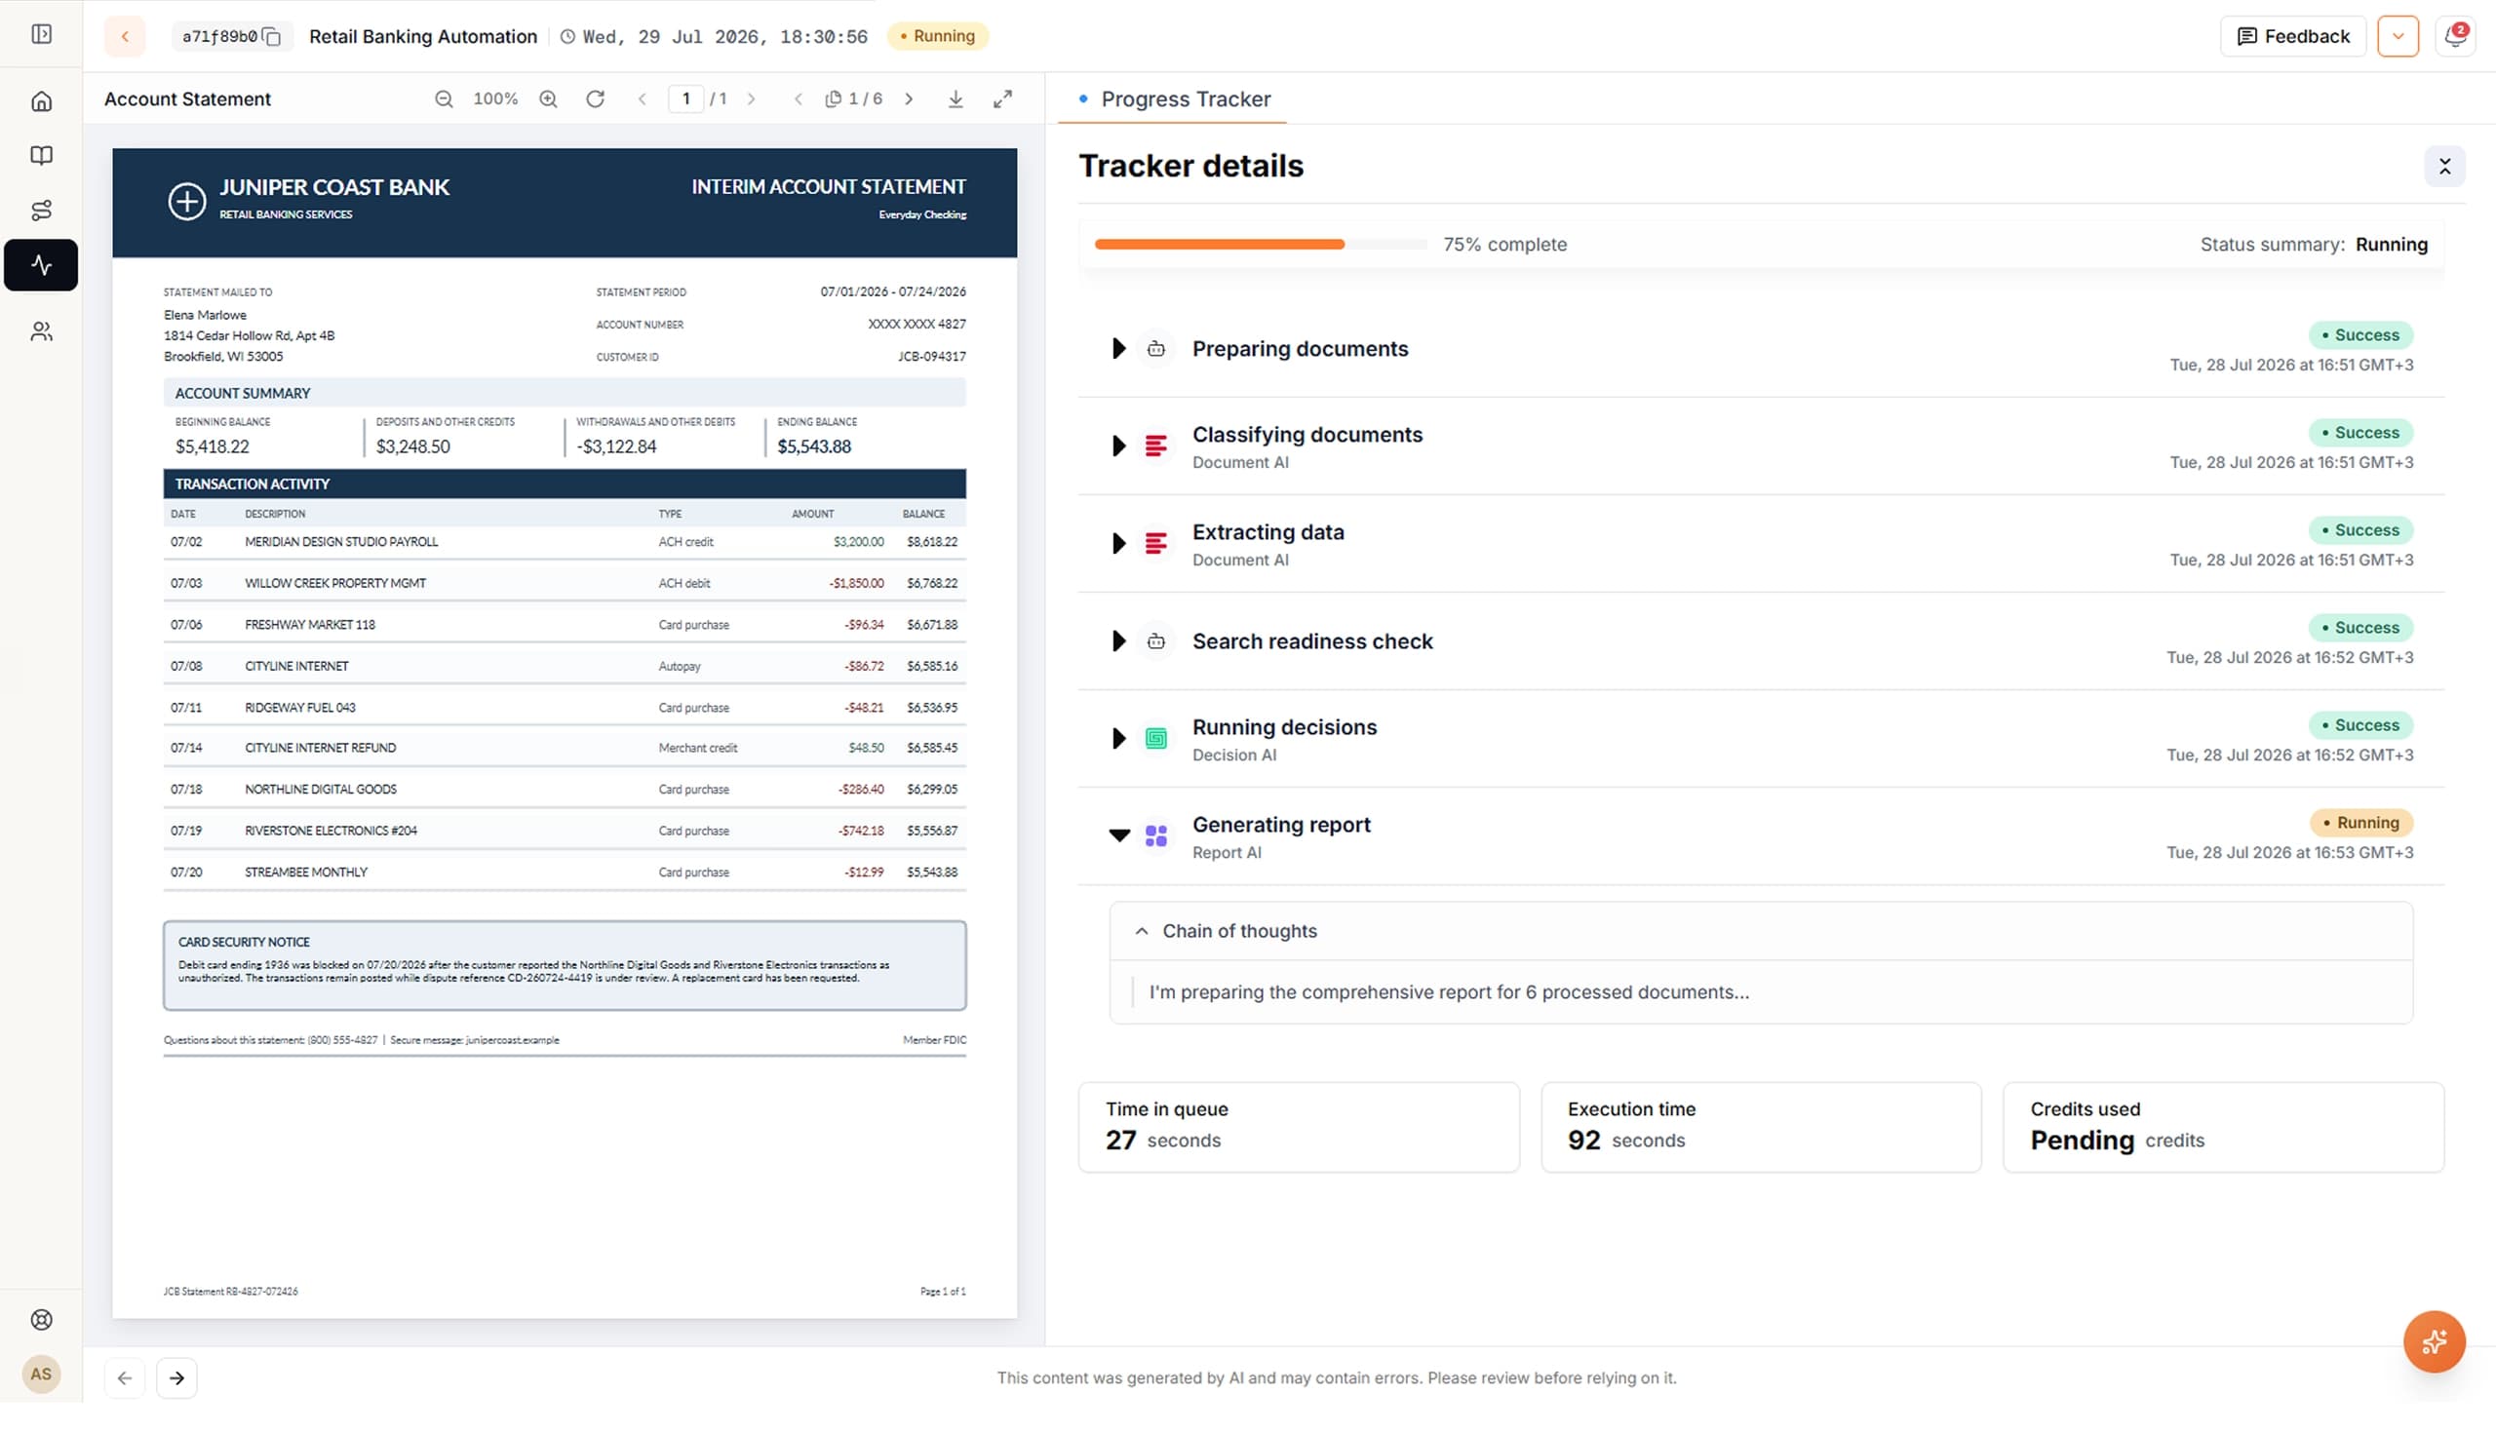Click the Execution time 92 seconds card
The height and width of the screenshot is (1433, 2496).
click(x=1761, y=1127)
